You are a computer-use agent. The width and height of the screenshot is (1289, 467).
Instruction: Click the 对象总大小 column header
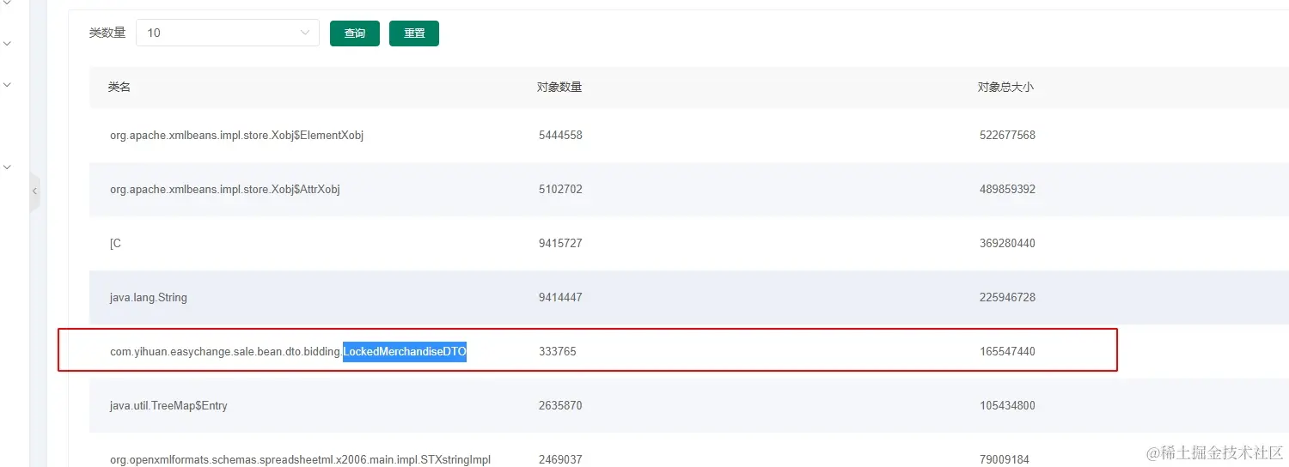point(1005,87)
